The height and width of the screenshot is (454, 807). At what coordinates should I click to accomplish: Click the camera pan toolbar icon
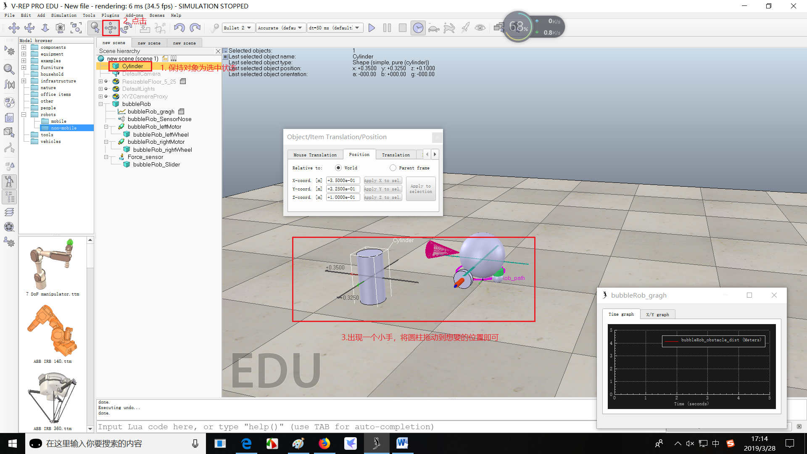pyautogui.click(x=14, y=28)
